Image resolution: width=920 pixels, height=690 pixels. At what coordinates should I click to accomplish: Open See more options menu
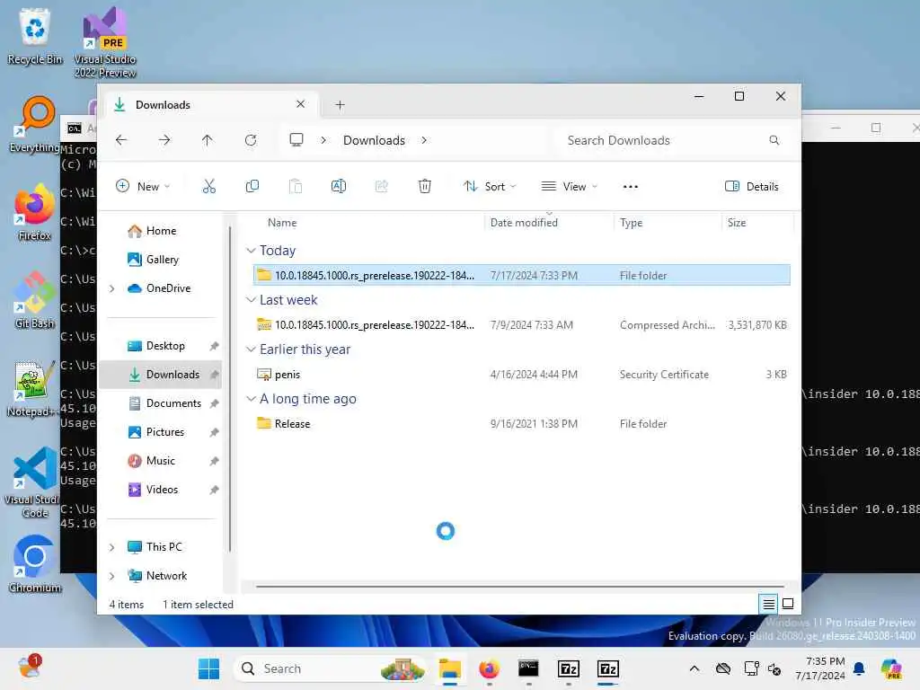point(630,187)
